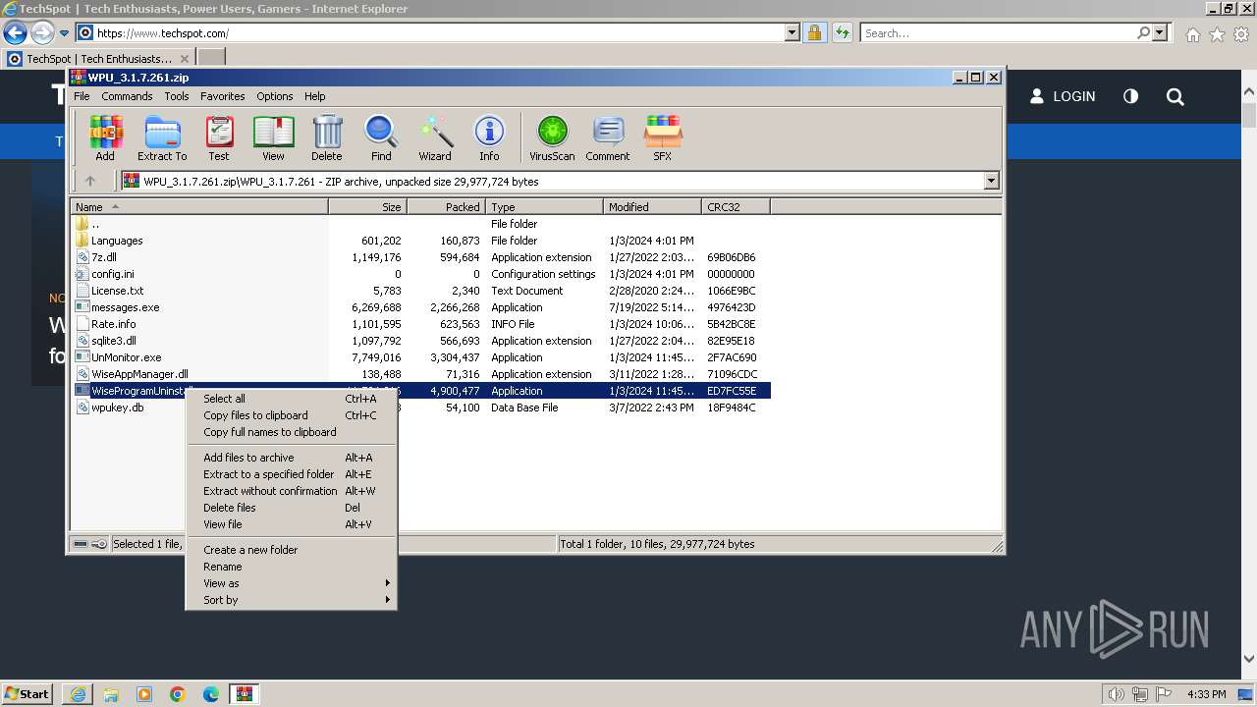Select the UnMonitor.exe file
This screenshot has height=707, width=1257.
click(420, 357)
